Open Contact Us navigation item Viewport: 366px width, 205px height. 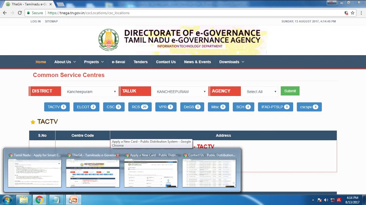166,62
